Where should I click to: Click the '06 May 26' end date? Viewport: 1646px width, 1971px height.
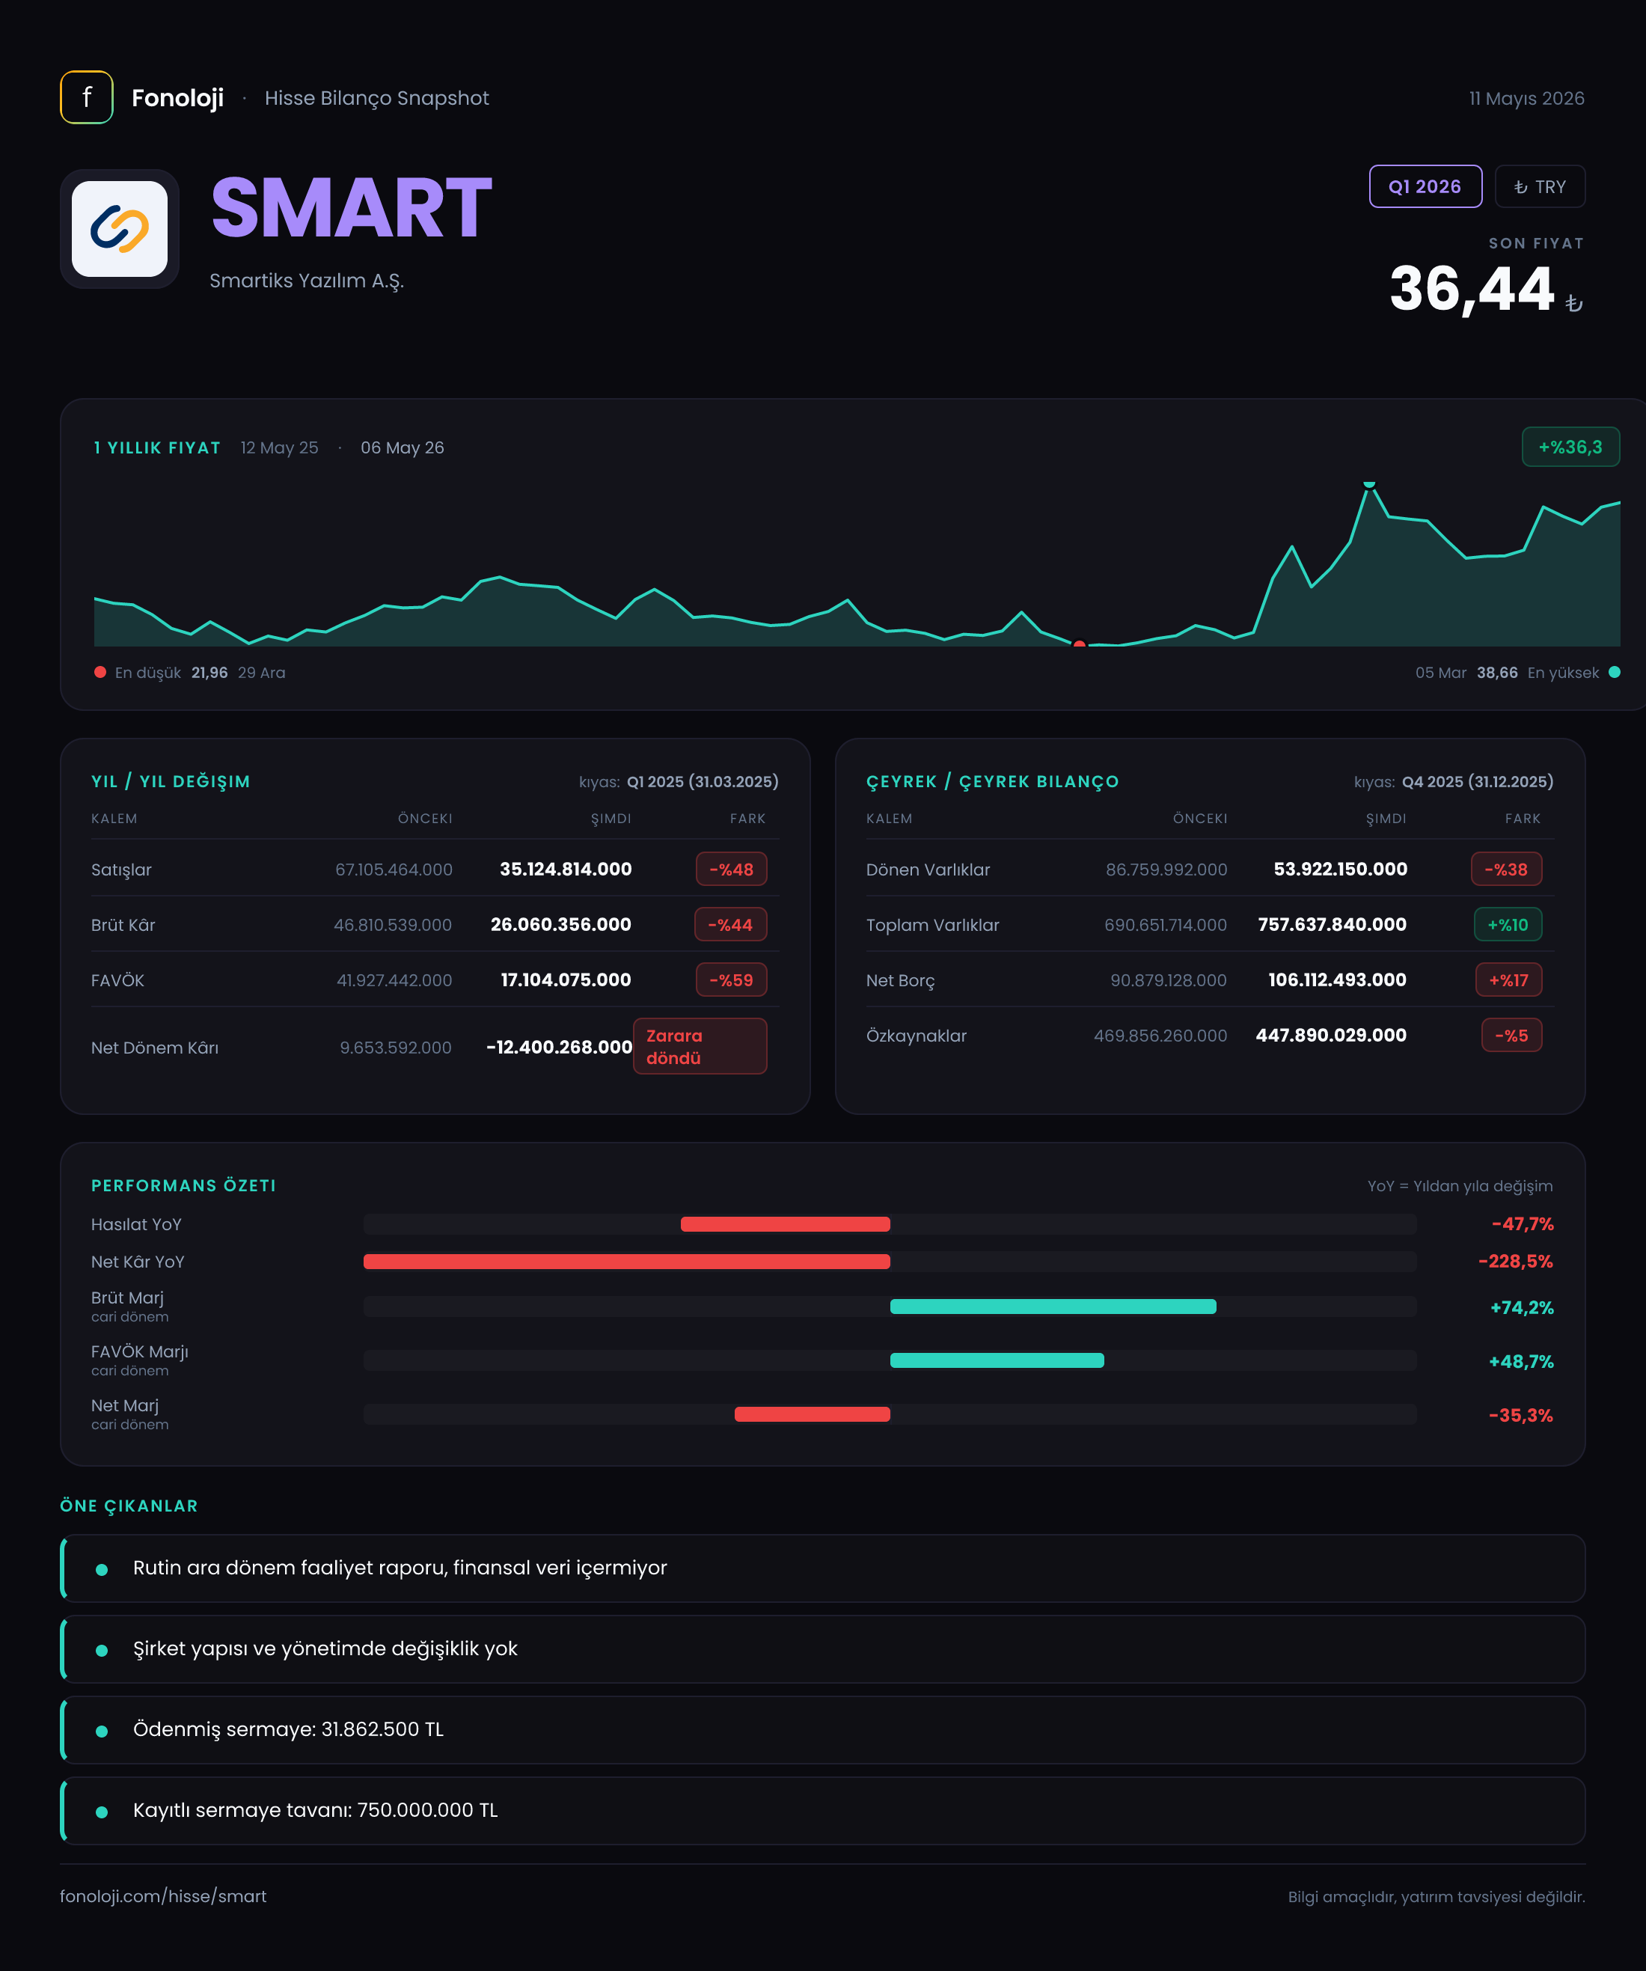(403, 447)
